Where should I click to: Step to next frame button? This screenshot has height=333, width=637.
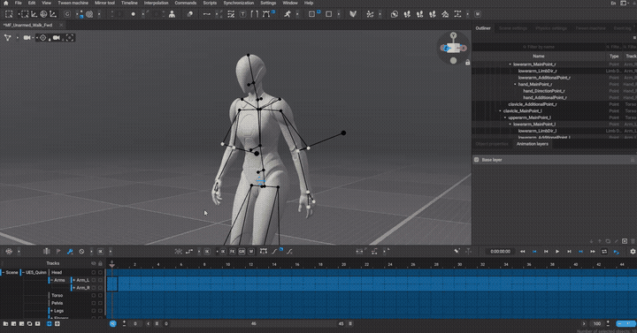click(569, 252)
